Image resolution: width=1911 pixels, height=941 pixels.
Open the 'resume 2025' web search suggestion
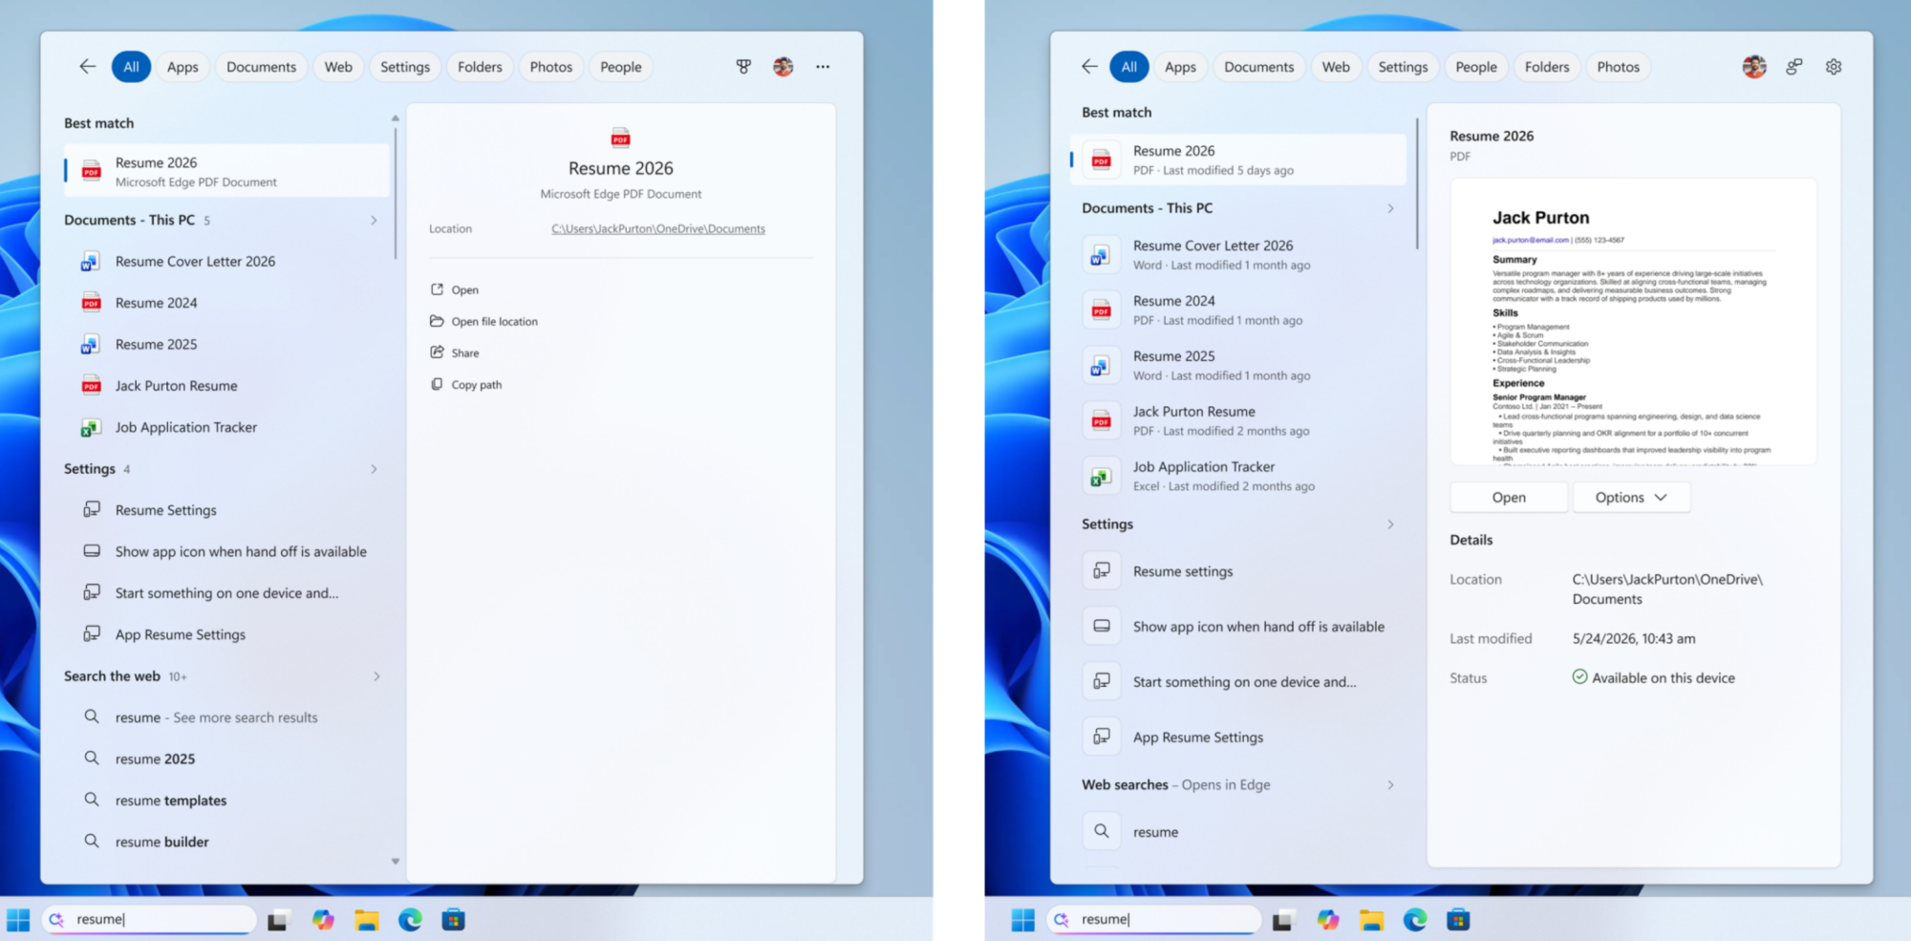226,759
